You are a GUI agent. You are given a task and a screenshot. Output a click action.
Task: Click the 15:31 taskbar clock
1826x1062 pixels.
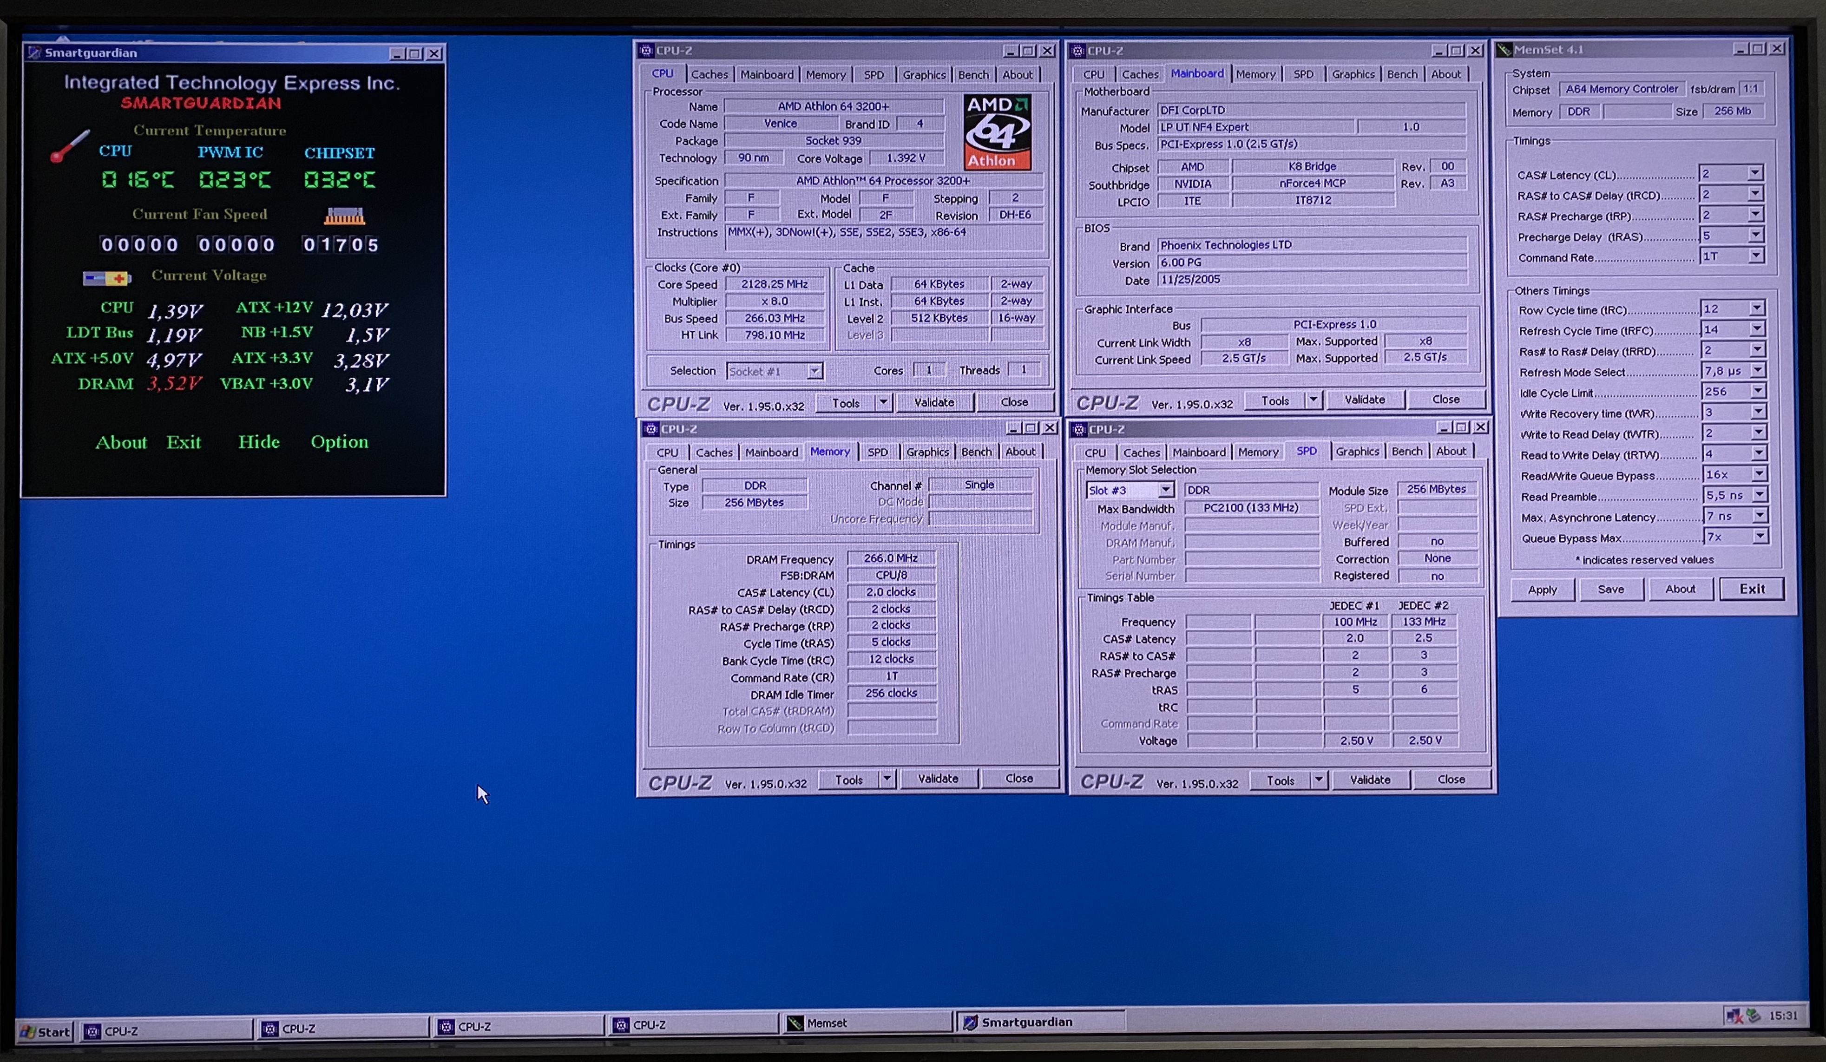point(1783,1016)
